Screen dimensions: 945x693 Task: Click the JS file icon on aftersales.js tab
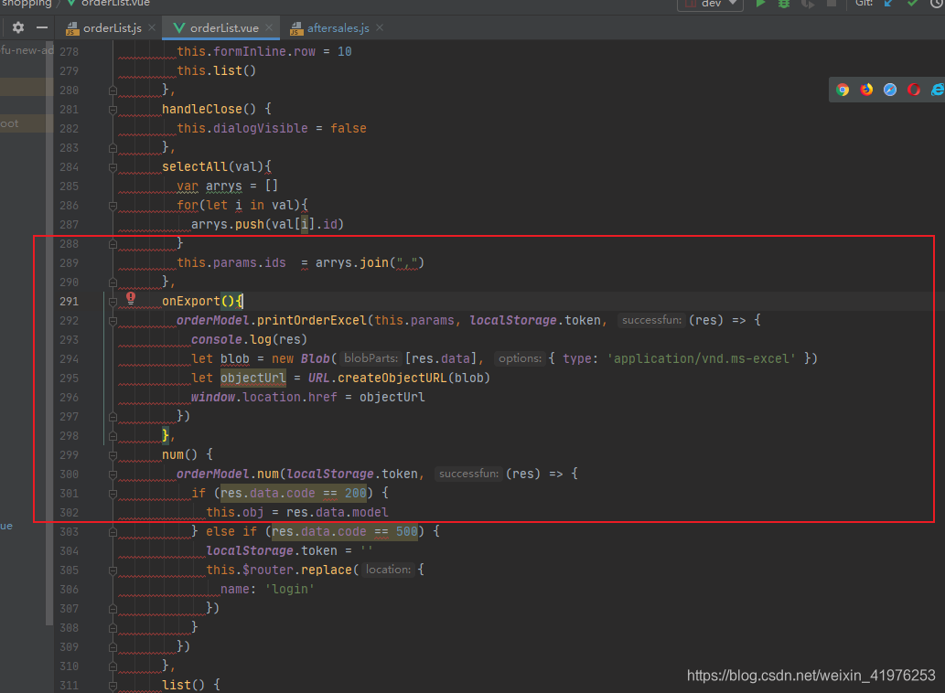coord(295,28)
